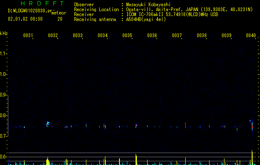Select observer name Masayuki Kobayashi
The height and width of the screenshot is (165, 260).
click(148, 5)
